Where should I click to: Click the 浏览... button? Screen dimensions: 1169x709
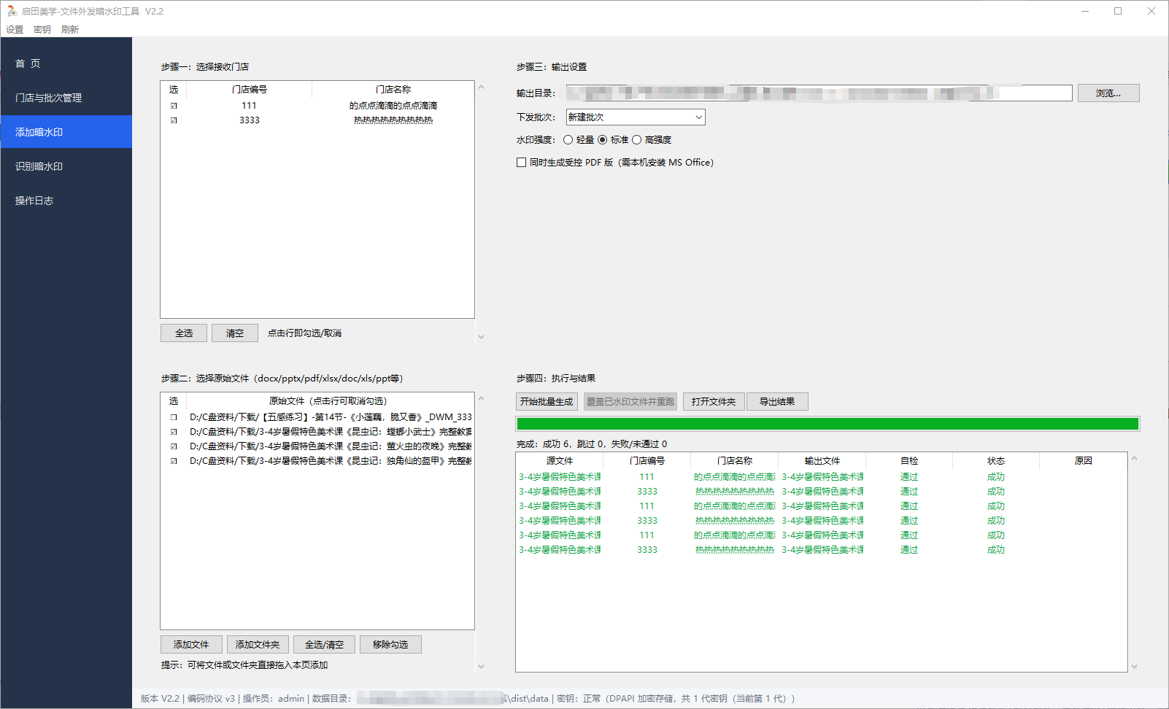coord(1108,93)
